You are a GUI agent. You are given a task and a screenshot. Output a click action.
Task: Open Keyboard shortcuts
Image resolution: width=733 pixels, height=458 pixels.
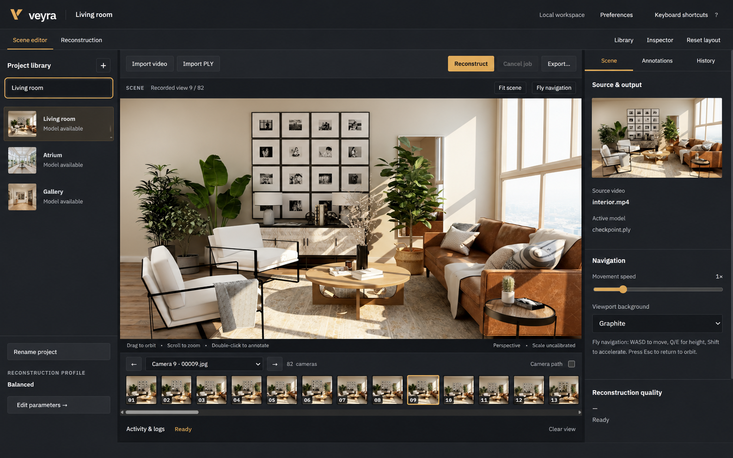tap(681, 15)
